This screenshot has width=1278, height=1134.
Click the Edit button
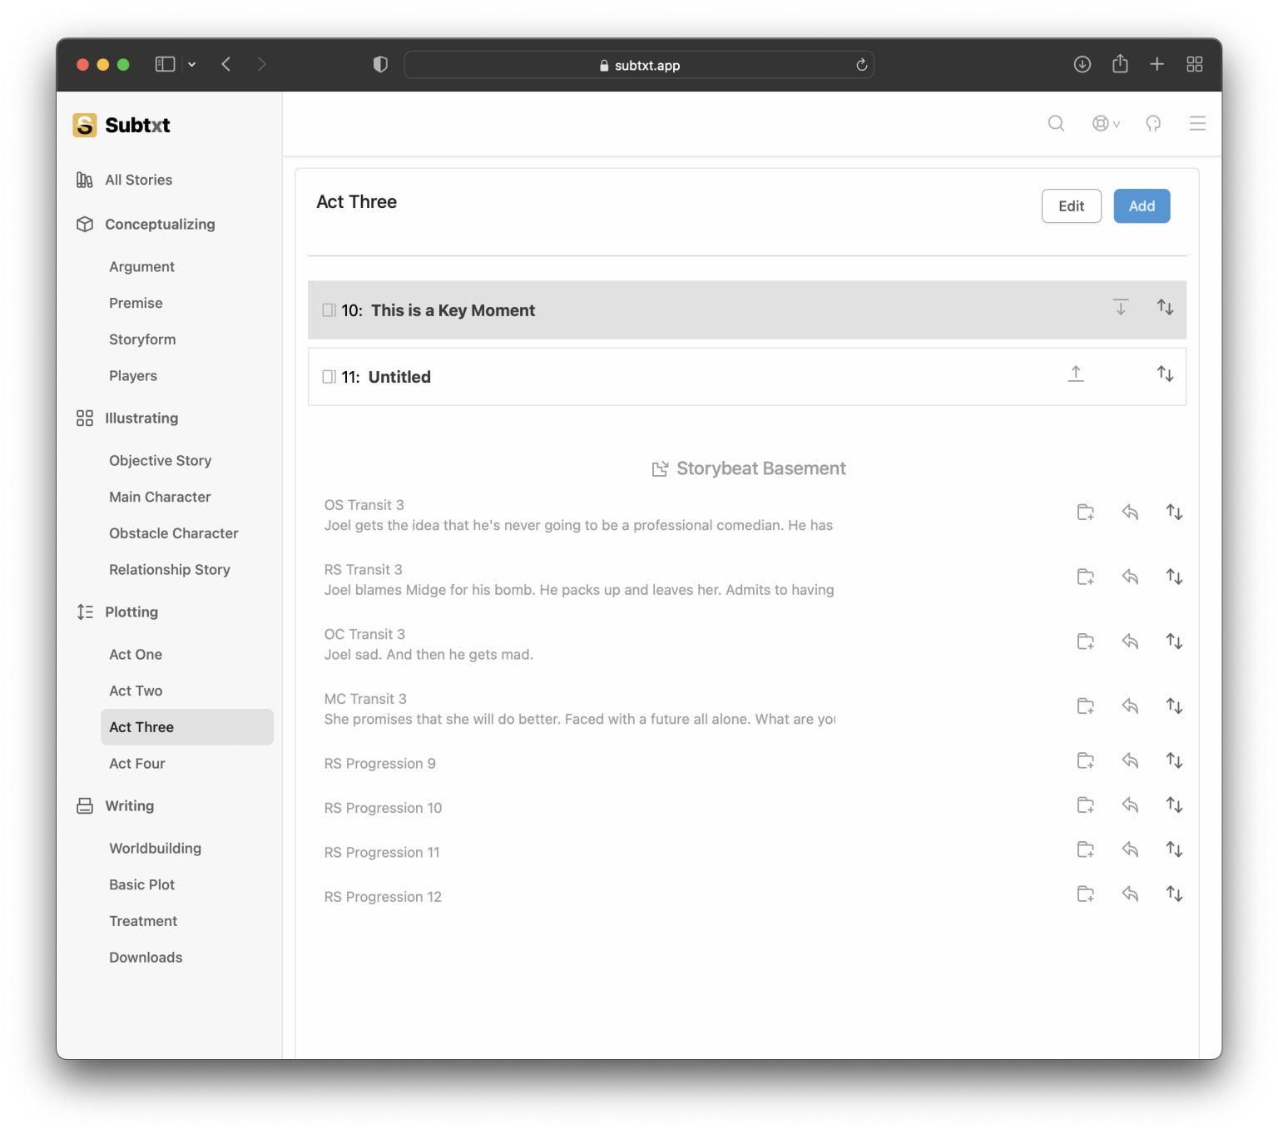[x=1071, y=206]
